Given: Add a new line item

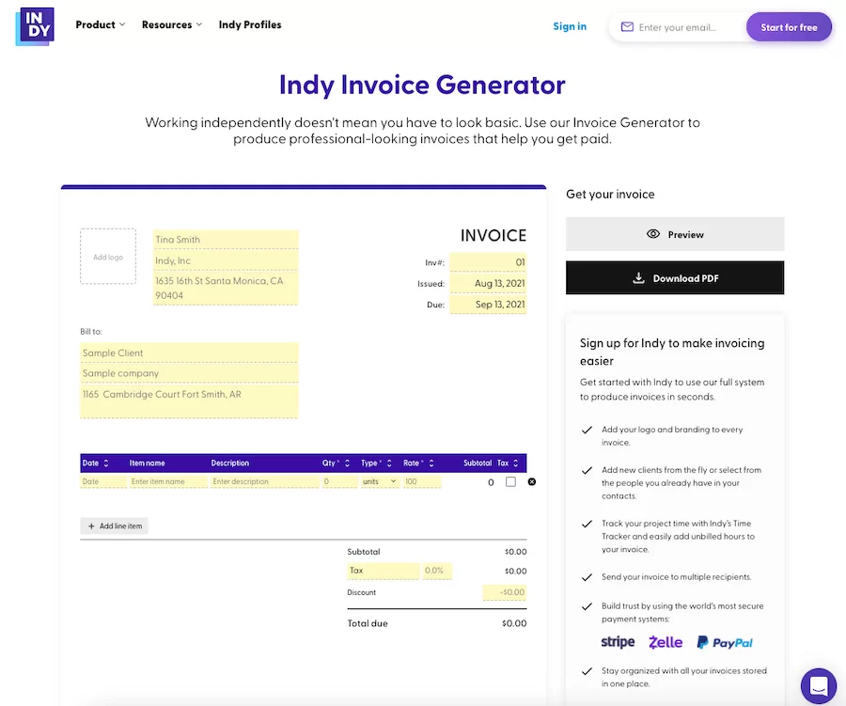Looking at the screenshot, I should click(115, 526).
